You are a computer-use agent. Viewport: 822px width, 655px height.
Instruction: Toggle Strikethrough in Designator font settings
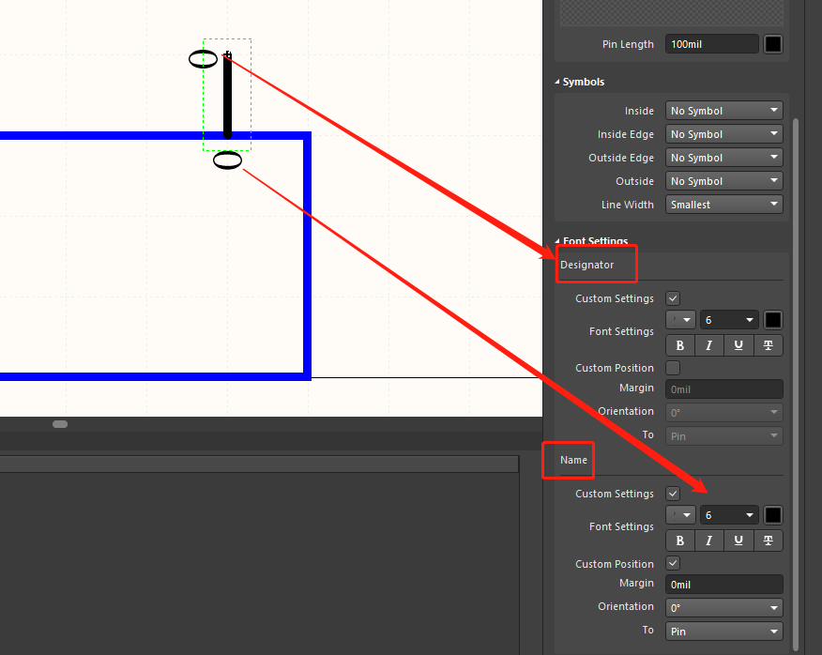coord(768,345)
